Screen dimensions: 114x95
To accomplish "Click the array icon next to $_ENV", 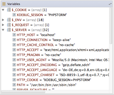I will (x=9, y=20).
